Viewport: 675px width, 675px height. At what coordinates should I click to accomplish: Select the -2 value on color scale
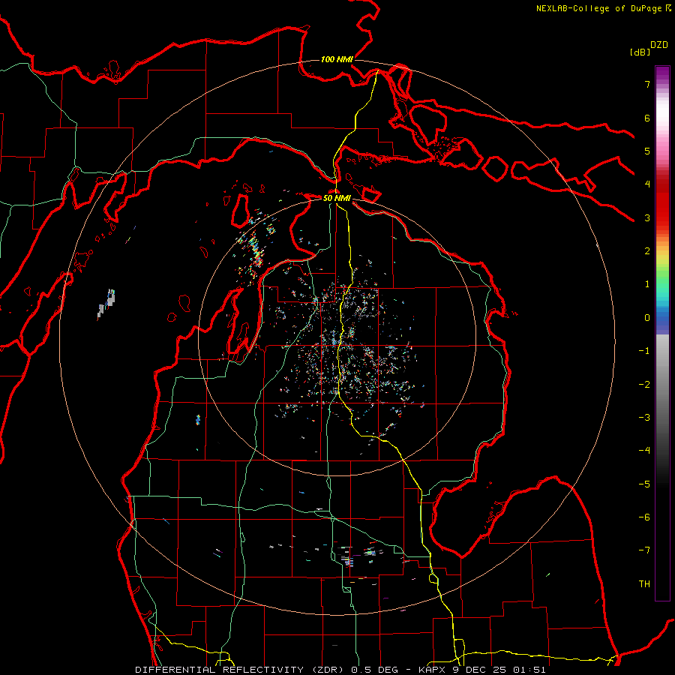(644, 385)
